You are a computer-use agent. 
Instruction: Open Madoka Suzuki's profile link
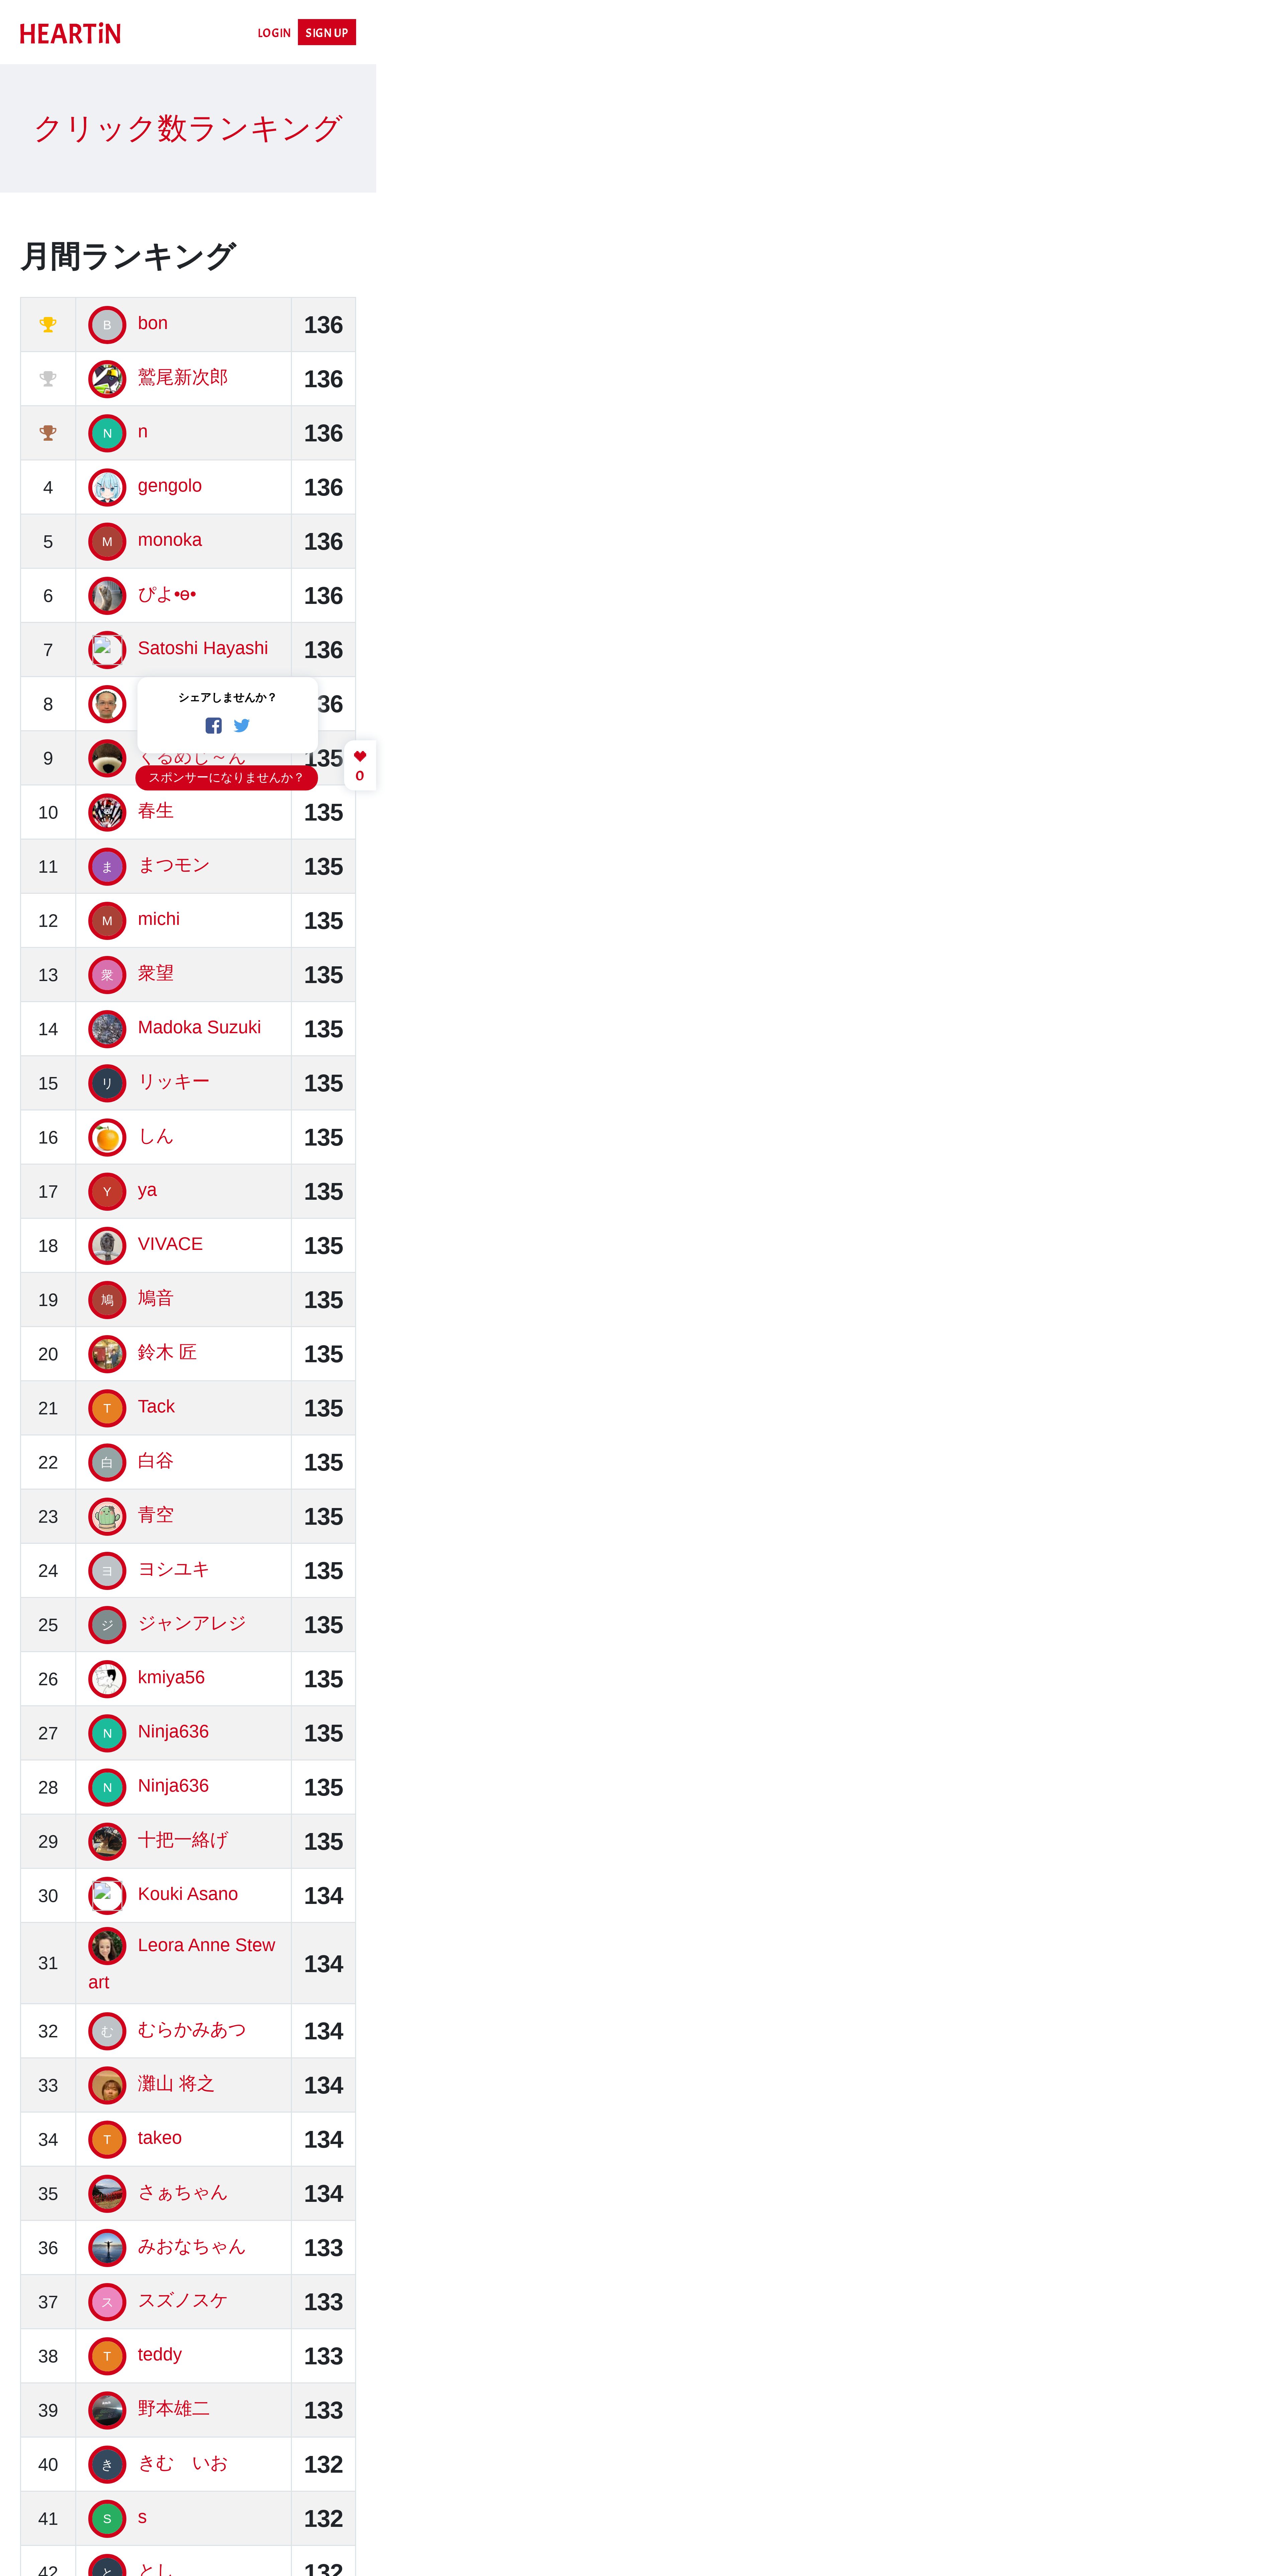[x=199, y=1027]
